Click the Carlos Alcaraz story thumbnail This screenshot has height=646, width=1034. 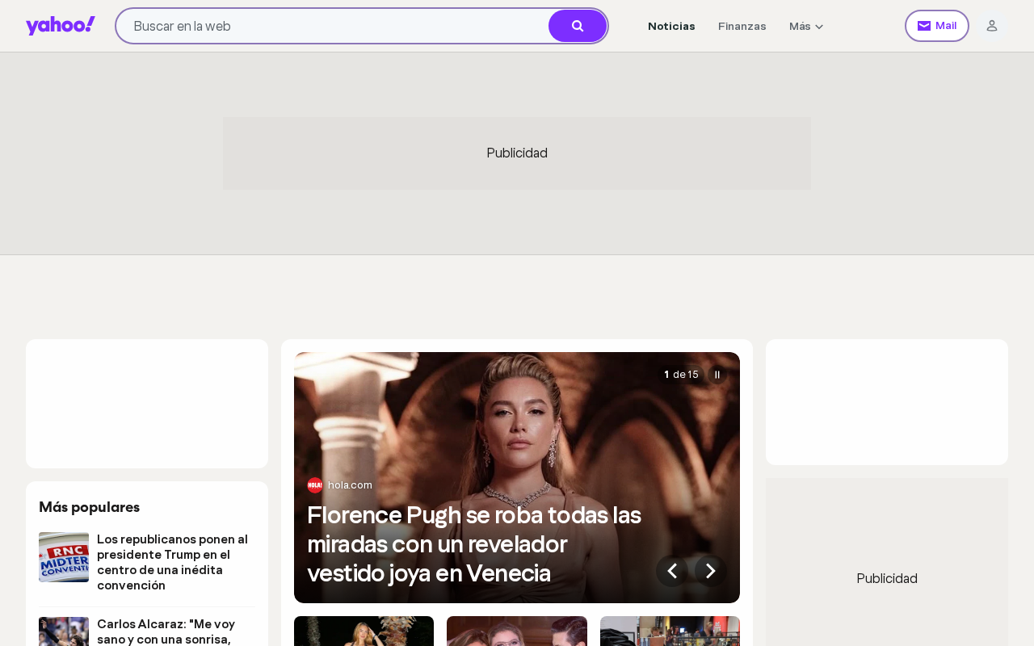coord(64,631)
